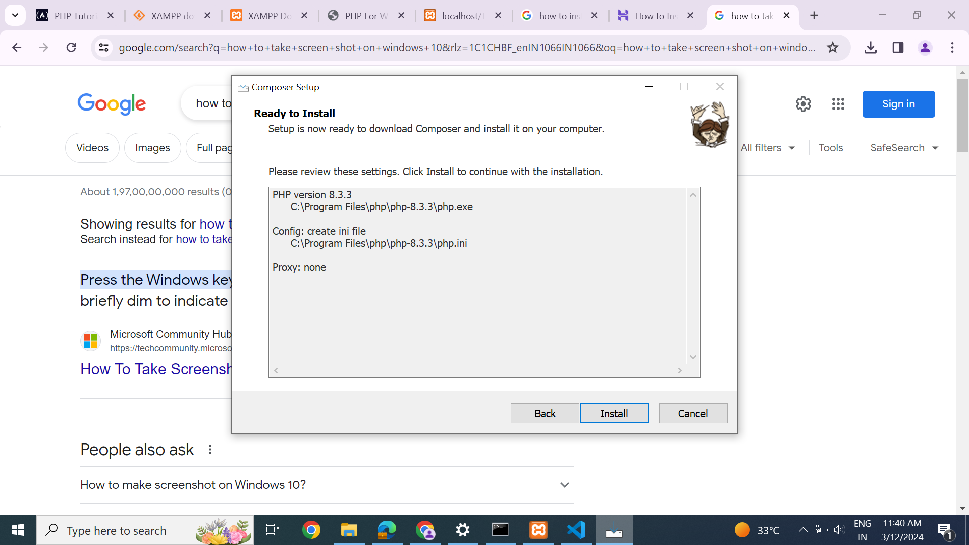The width and height of the screenshot is (969, 545).
Task: Click the address bar URL
Action: pyautogui.click(x=467, y=47)
